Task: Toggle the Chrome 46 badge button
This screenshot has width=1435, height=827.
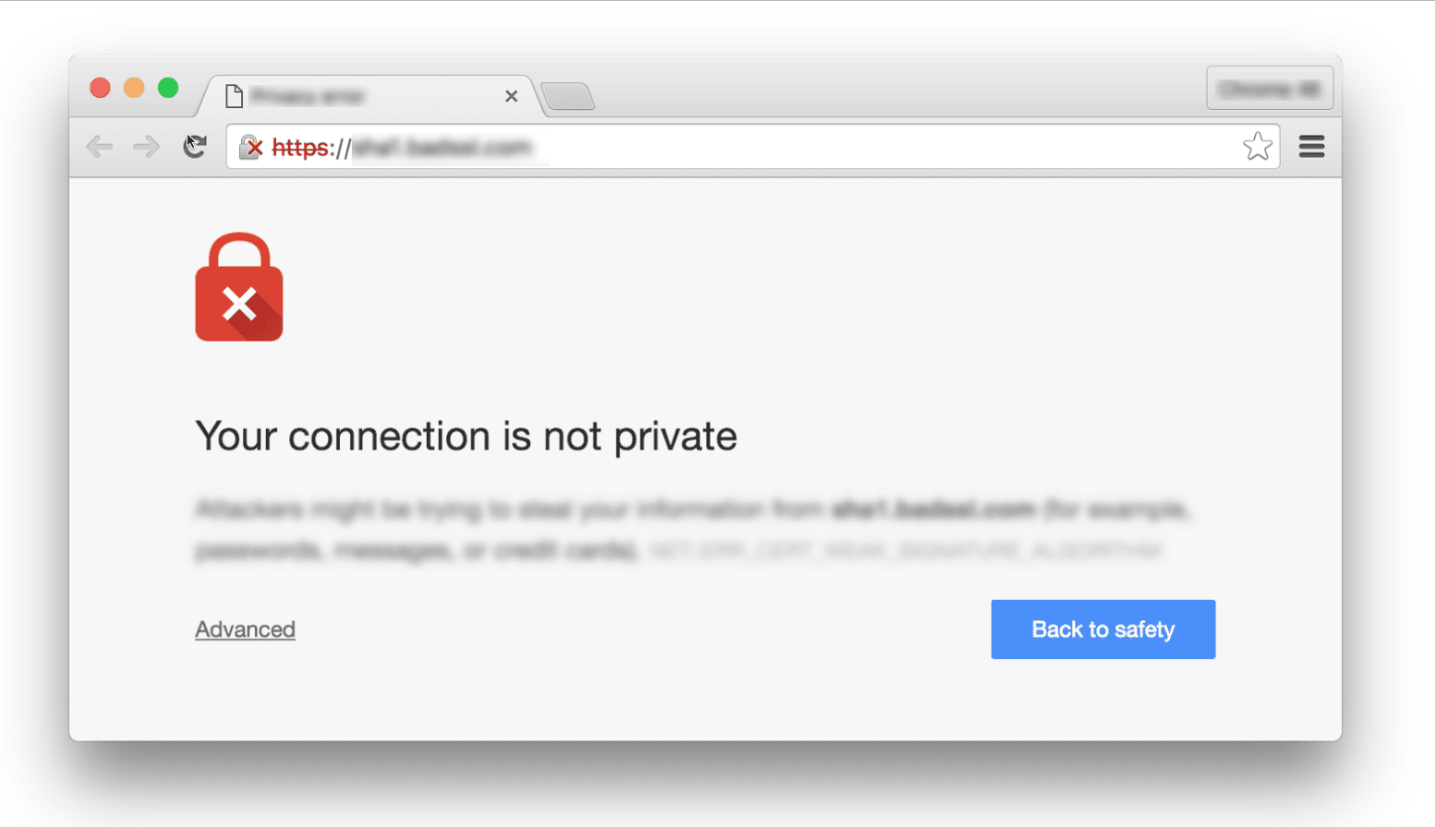Action: 1270,88
